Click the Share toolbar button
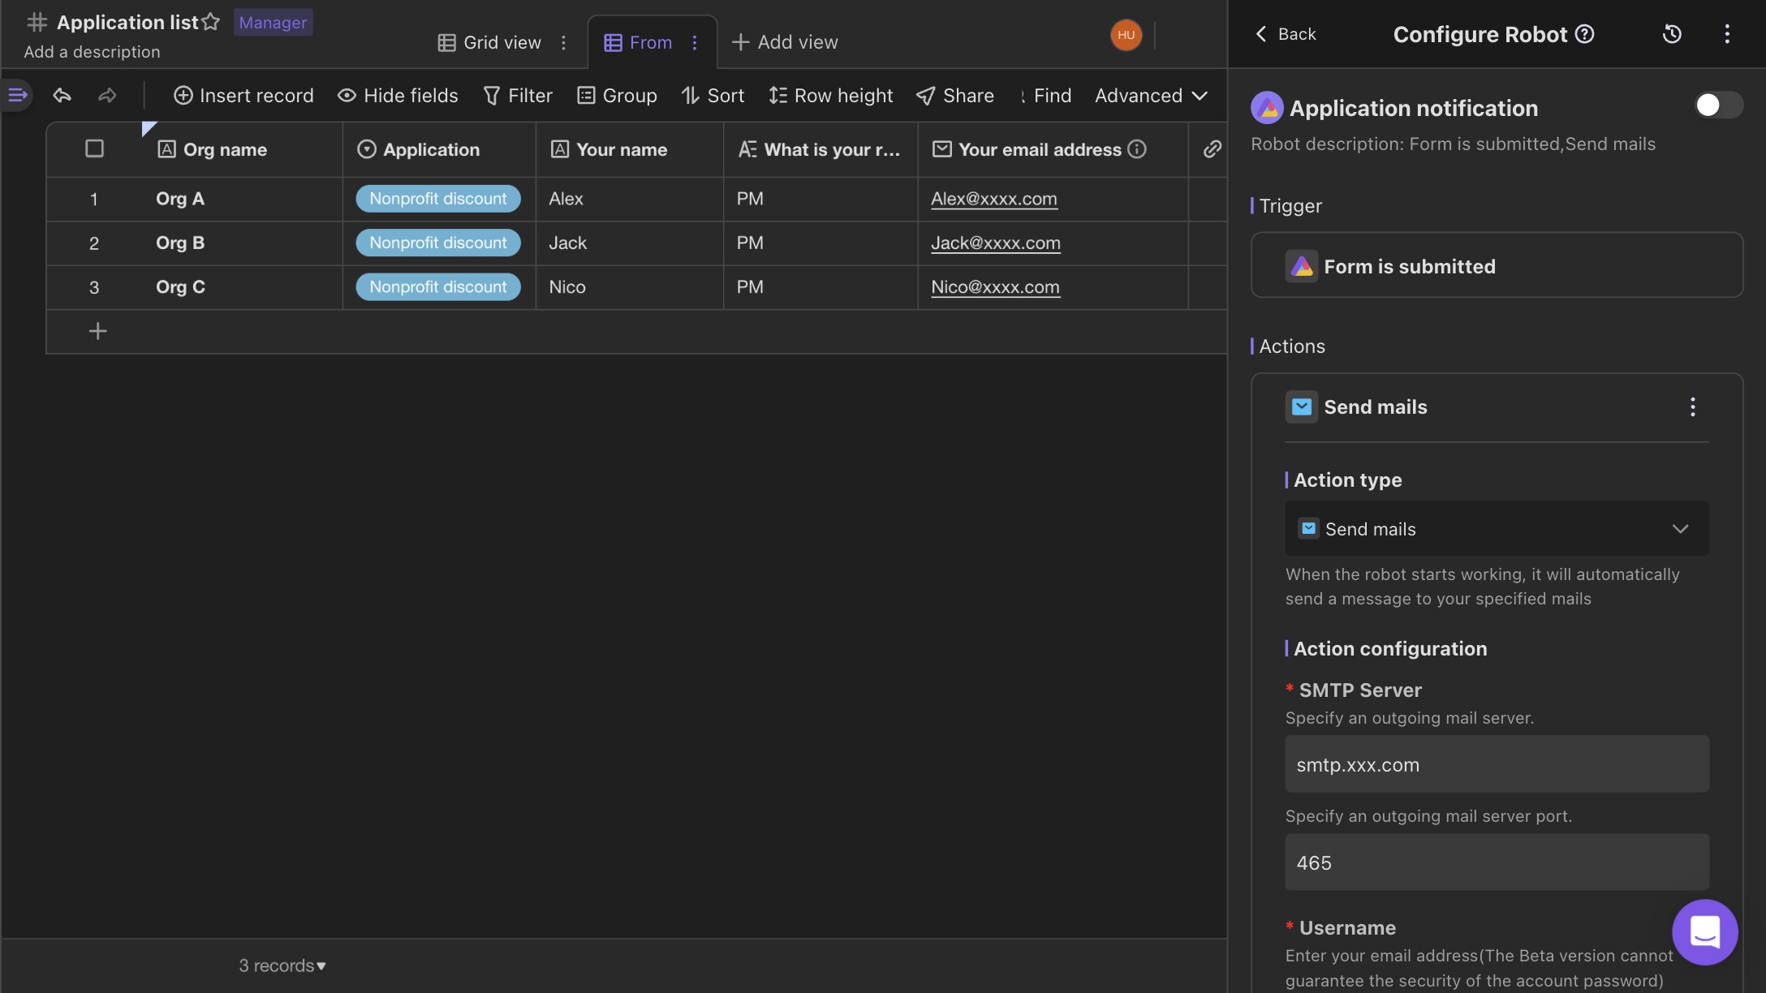This screenshot has height=993, width=1766. click(x=954, y=96)
